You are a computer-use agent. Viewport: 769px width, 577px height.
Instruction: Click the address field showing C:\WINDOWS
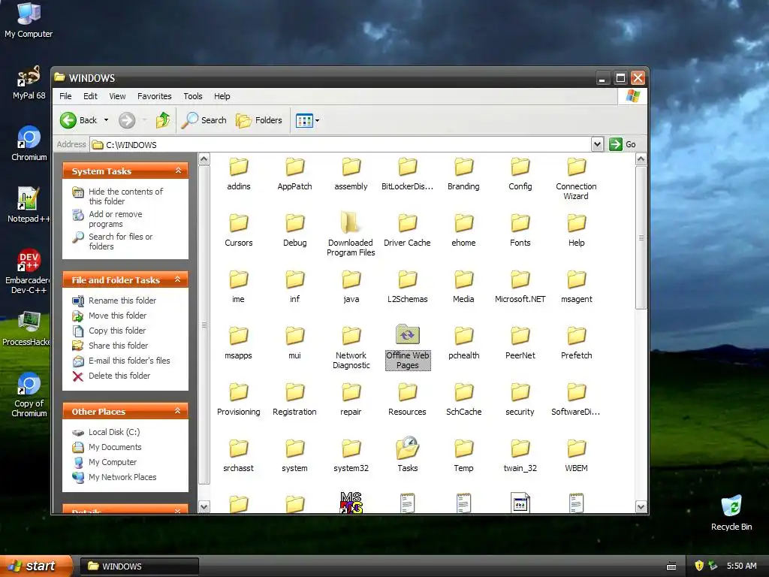342,145
